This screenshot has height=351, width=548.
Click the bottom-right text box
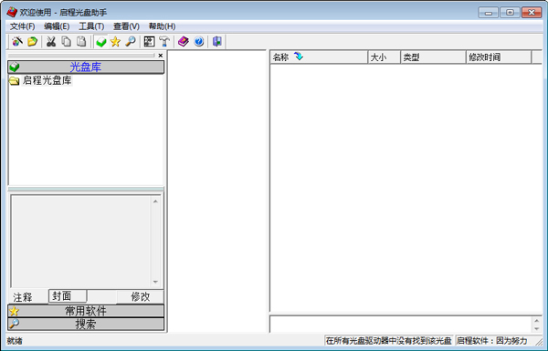pos(401,325)
